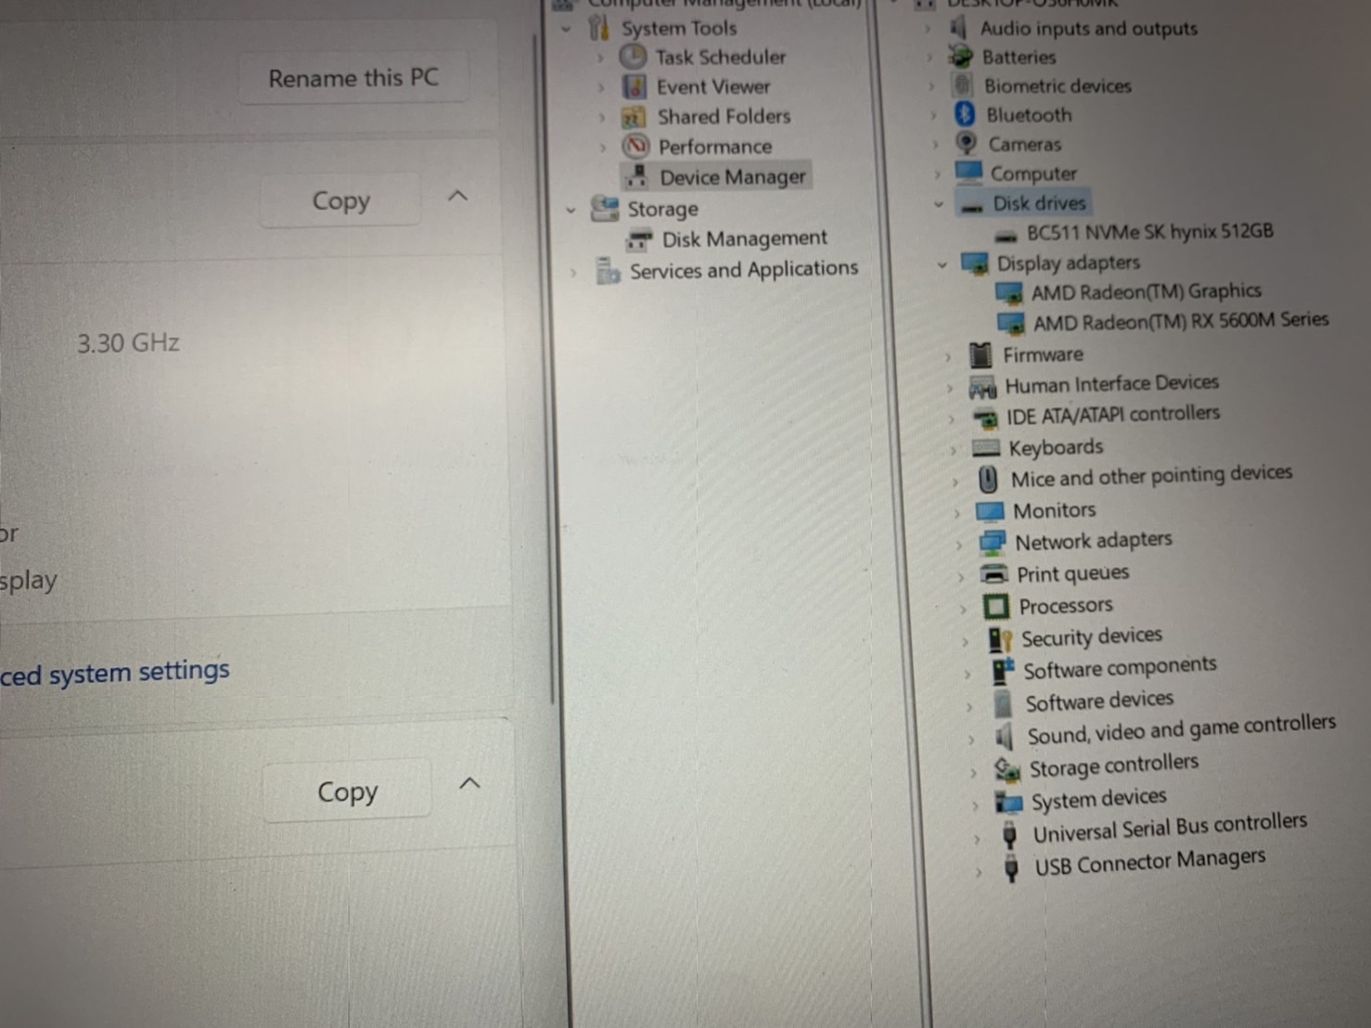
Task: Select BC511 NVMe SK hynix 512GB drive
Action: pyautogui.click(x=1148, y=232)
